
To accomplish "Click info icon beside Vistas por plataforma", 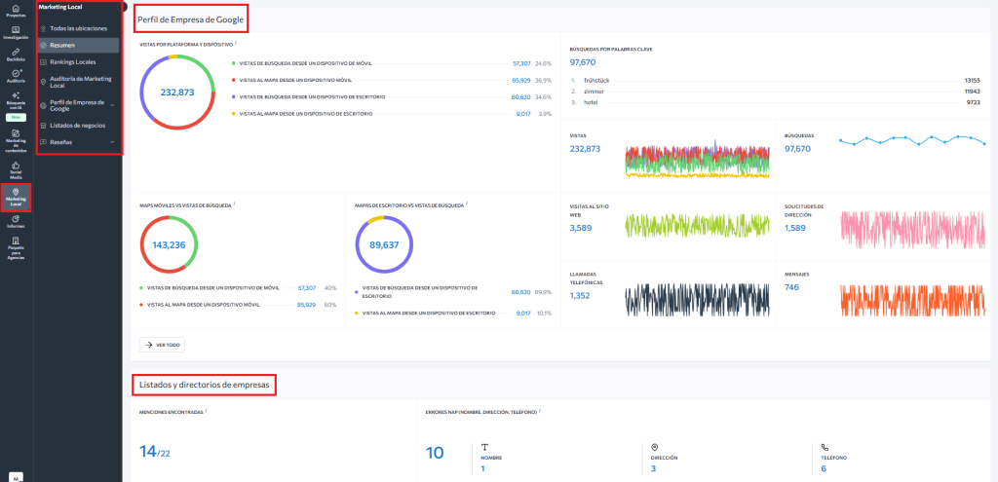I will point(236,44).
